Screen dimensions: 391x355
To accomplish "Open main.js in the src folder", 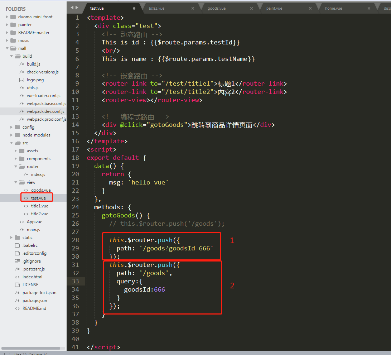I will [x=33, y=230].
